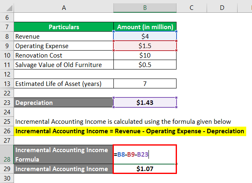252x183 pixels.
Task: Select the $1.43 depreciation cell
Action: click(x=145, y=102)
